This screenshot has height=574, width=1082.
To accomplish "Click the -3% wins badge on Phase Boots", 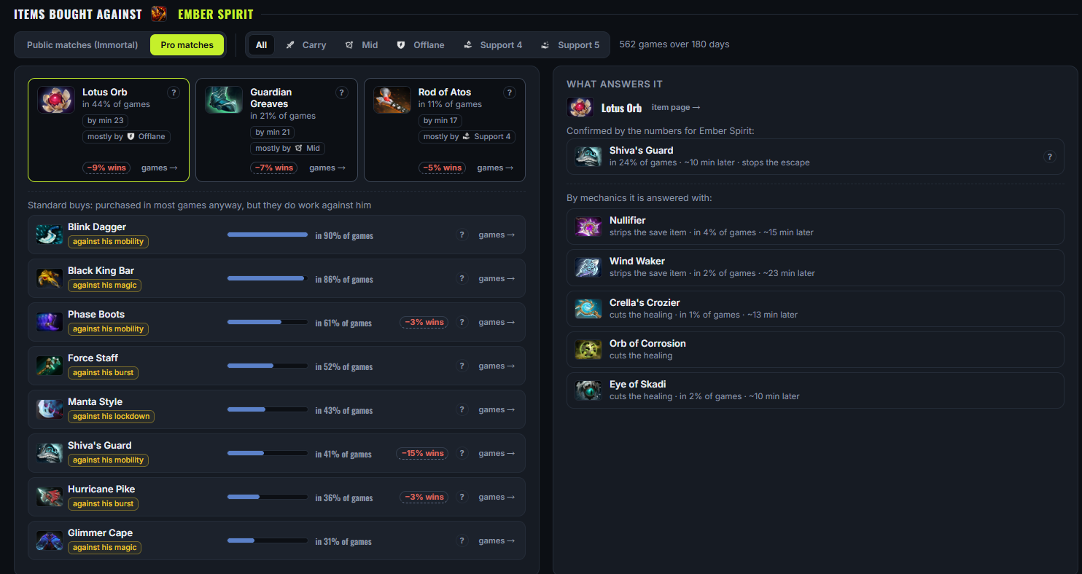I will 424,322.
